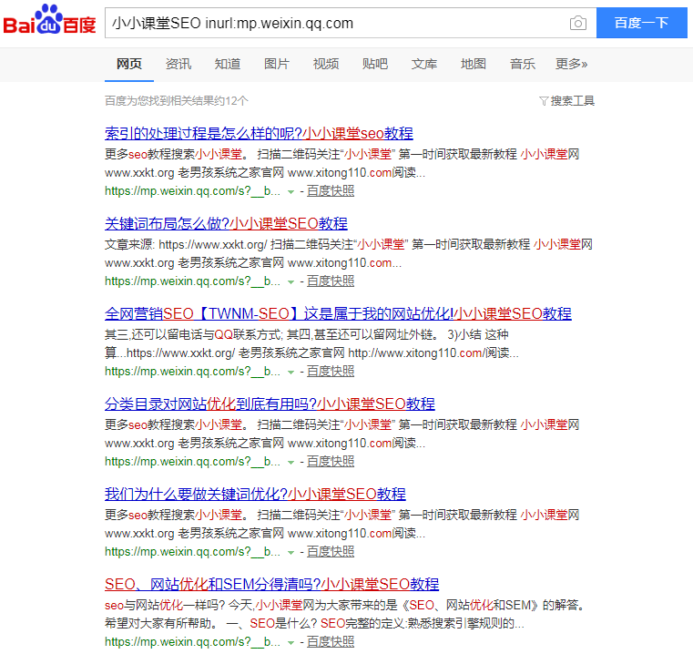Open camera image search icon
The height and width of the screenshot is (654, 693).
click(x=578, y=23)
